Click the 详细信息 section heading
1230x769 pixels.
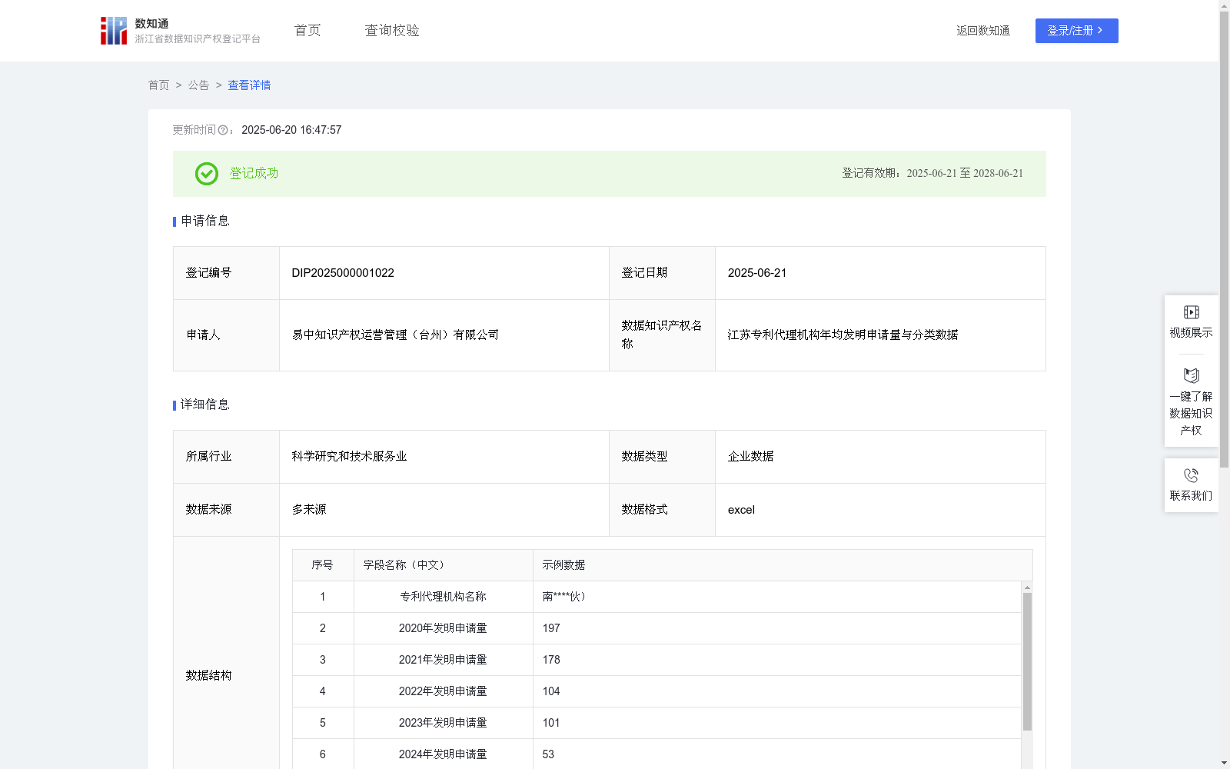point(205,405)
